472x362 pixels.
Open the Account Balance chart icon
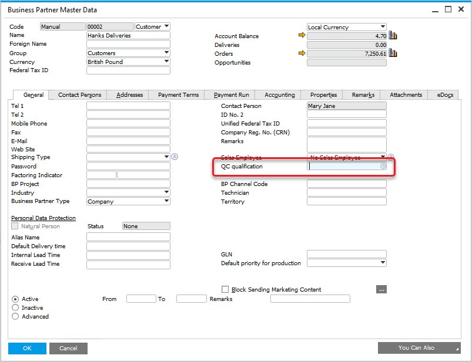pos(393,36)
